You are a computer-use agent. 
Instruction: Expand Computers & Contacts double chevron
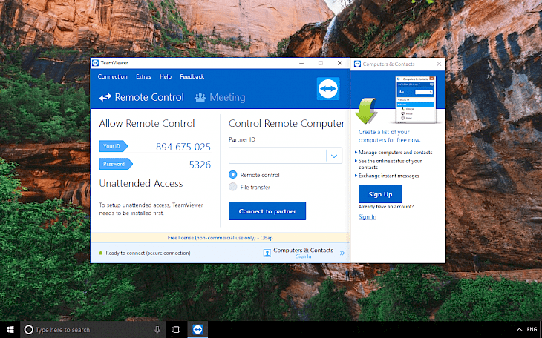[342, 253]
